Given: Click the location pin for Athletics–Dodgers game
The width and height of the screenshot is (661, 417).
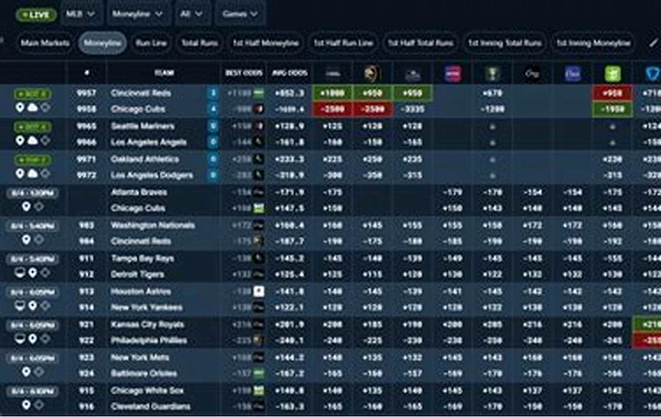Looking at the screenshot, I should [20, 173].
